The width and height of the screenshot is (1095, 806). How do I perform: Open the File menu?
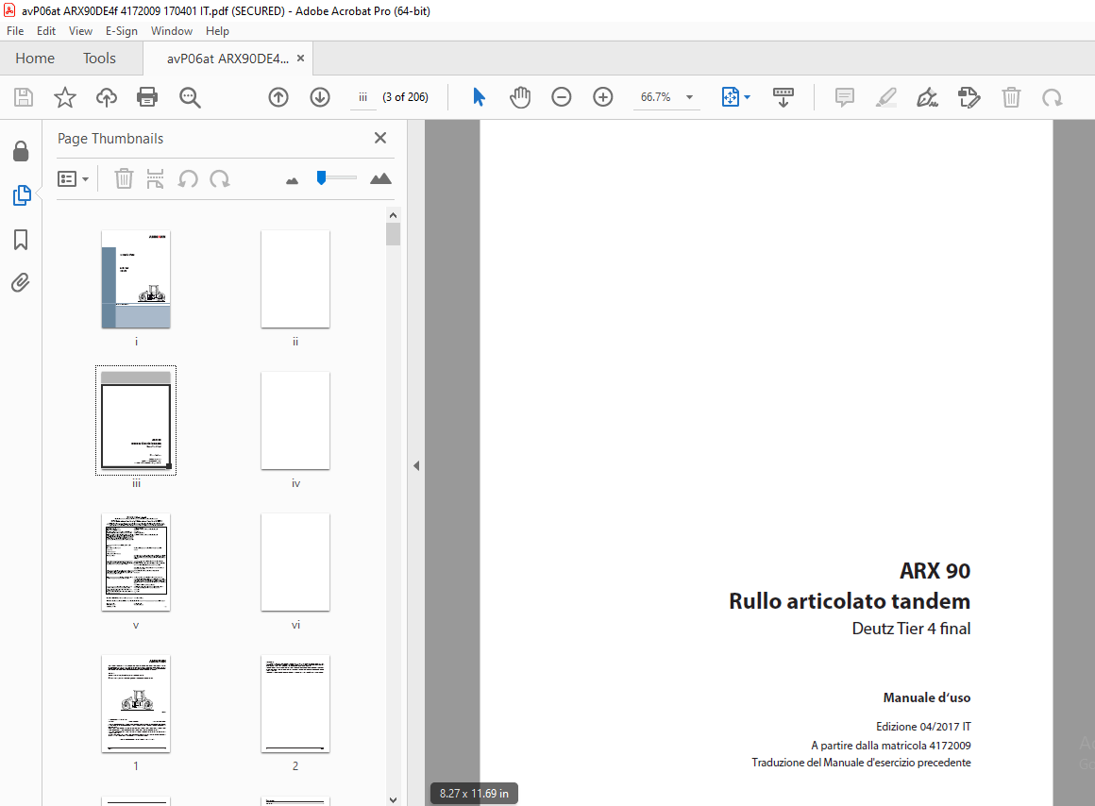point(15,31)
